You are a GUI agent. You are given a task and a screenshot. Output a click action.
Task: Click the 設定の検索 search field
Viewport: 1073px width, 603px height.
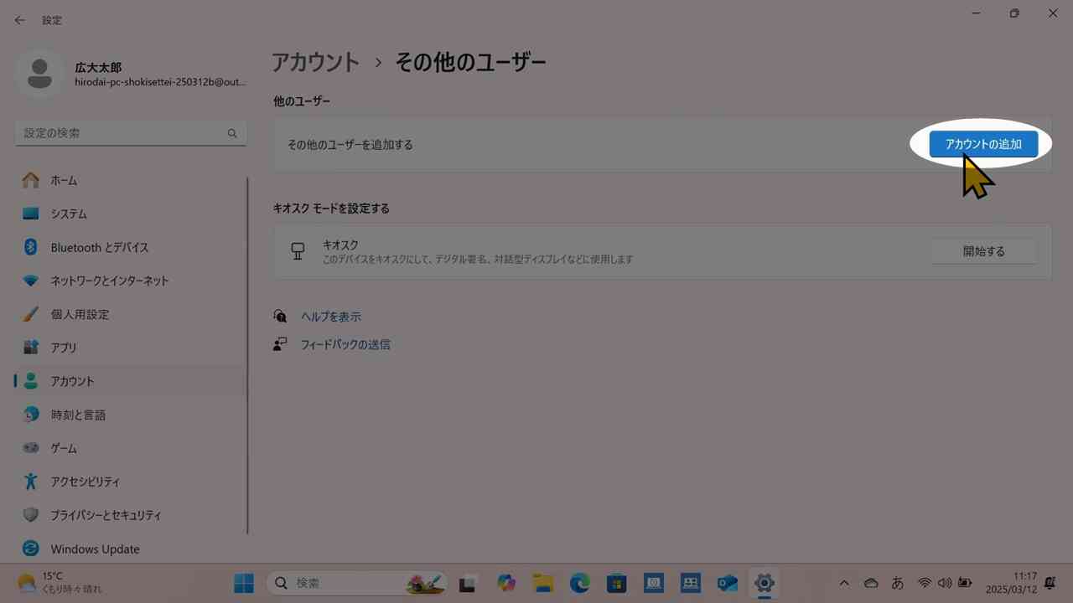click(x=130, y=132)
